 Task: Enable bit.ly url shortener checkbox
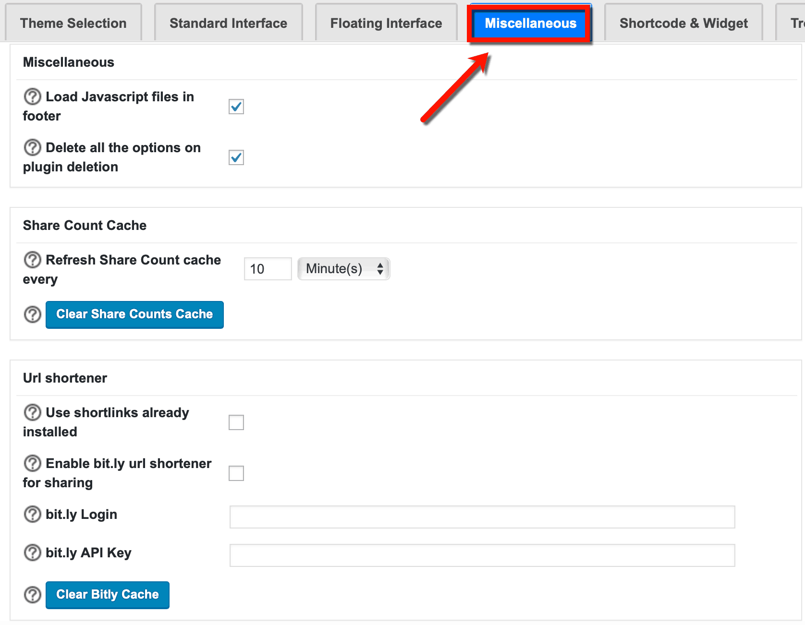click(x=236, y=473)
